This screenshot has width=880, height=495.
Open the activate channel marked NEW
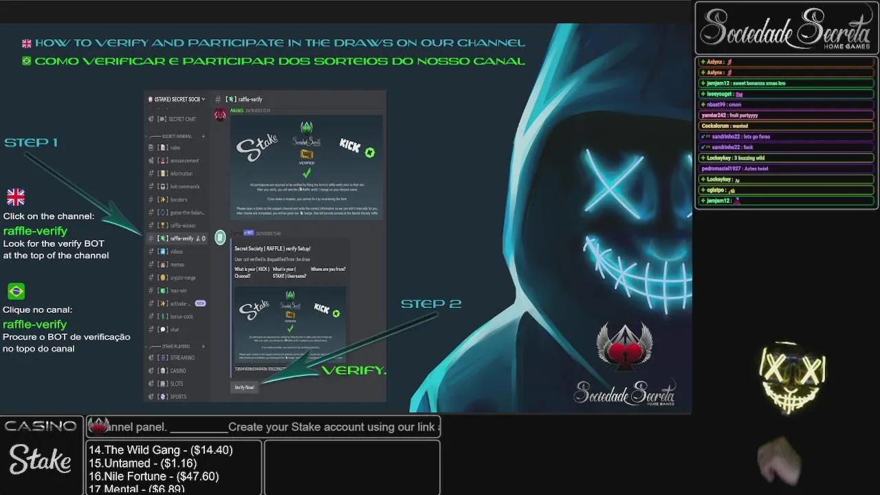177,303
